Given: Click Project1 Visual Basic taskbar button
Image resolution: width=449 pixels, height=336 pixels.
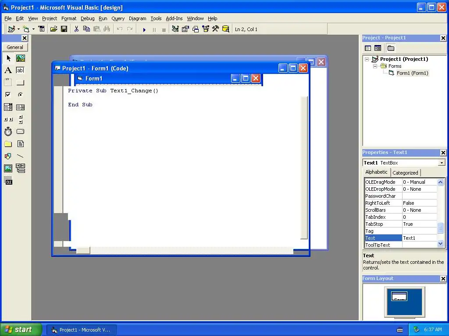Looking at the screenshot, I should pyautogui.click(x=81, y=330).
